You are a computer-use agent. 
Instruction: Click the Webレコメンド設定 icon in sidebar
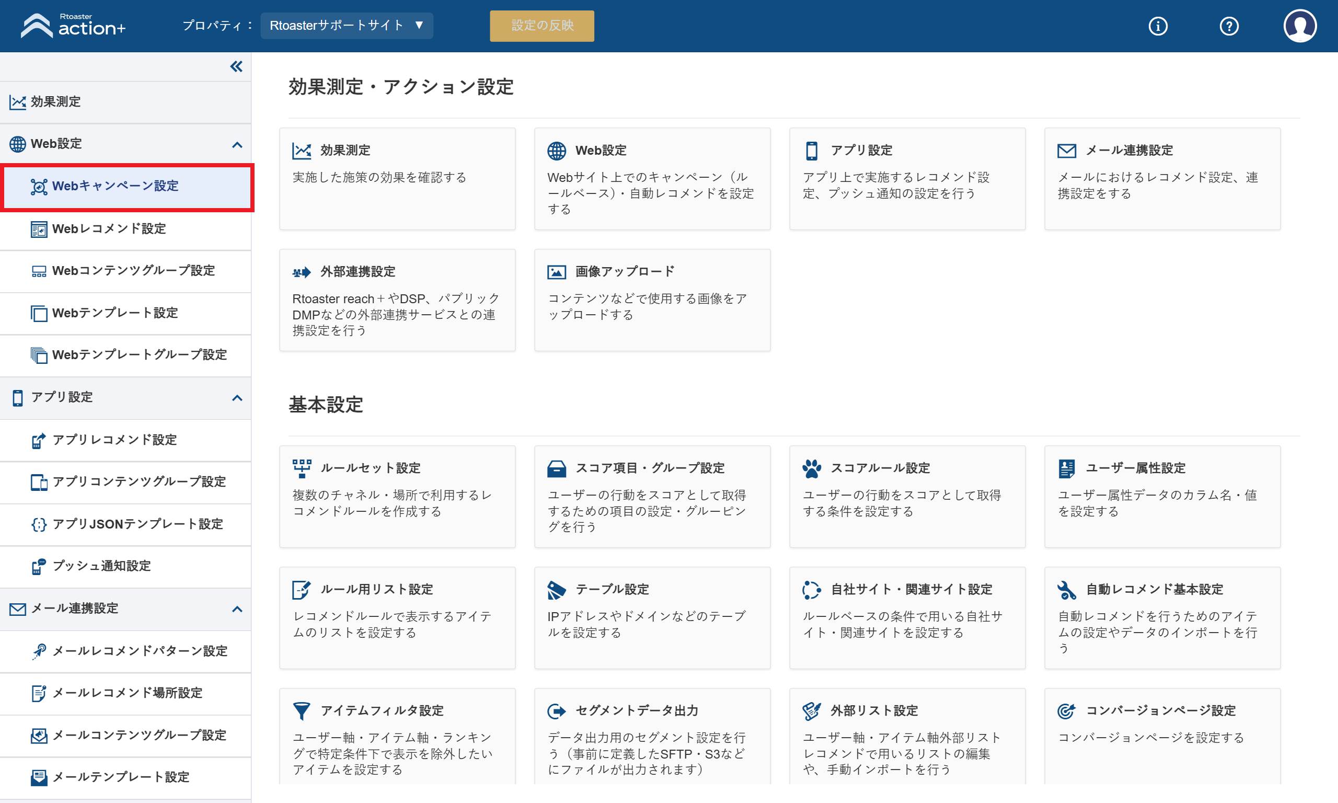(39, 229)
